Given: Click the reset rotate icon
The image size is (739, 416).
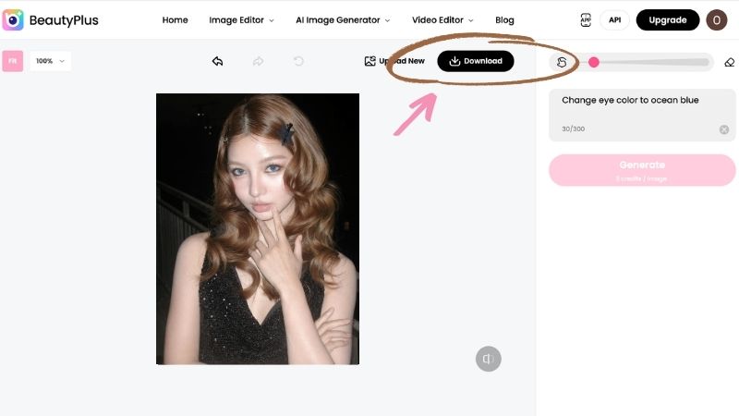Looking at the screenshot, I should click(x=298, y=61).
